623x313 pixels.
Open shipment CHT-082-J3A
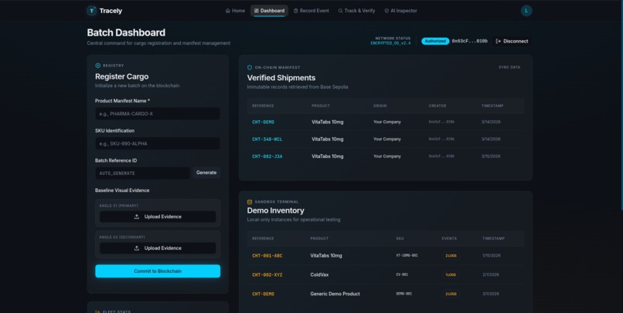(x=267, y=156)
